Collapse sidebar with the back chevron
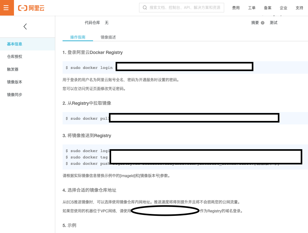308x233 pixels. tap(25, 27)
